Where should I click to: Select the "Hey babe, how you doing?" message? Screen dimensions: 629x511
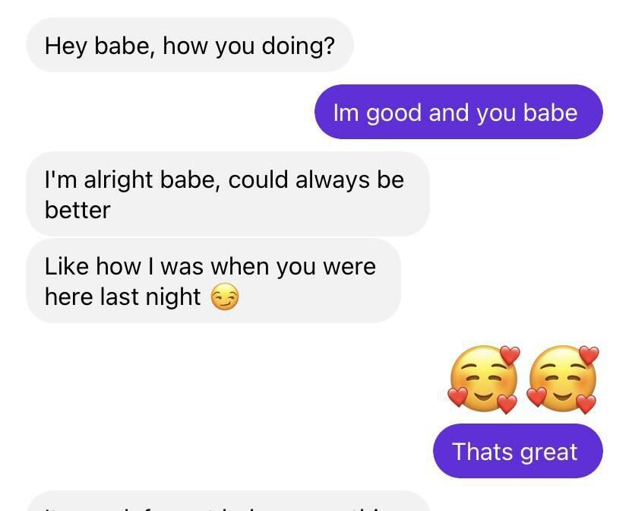(189, 46)
